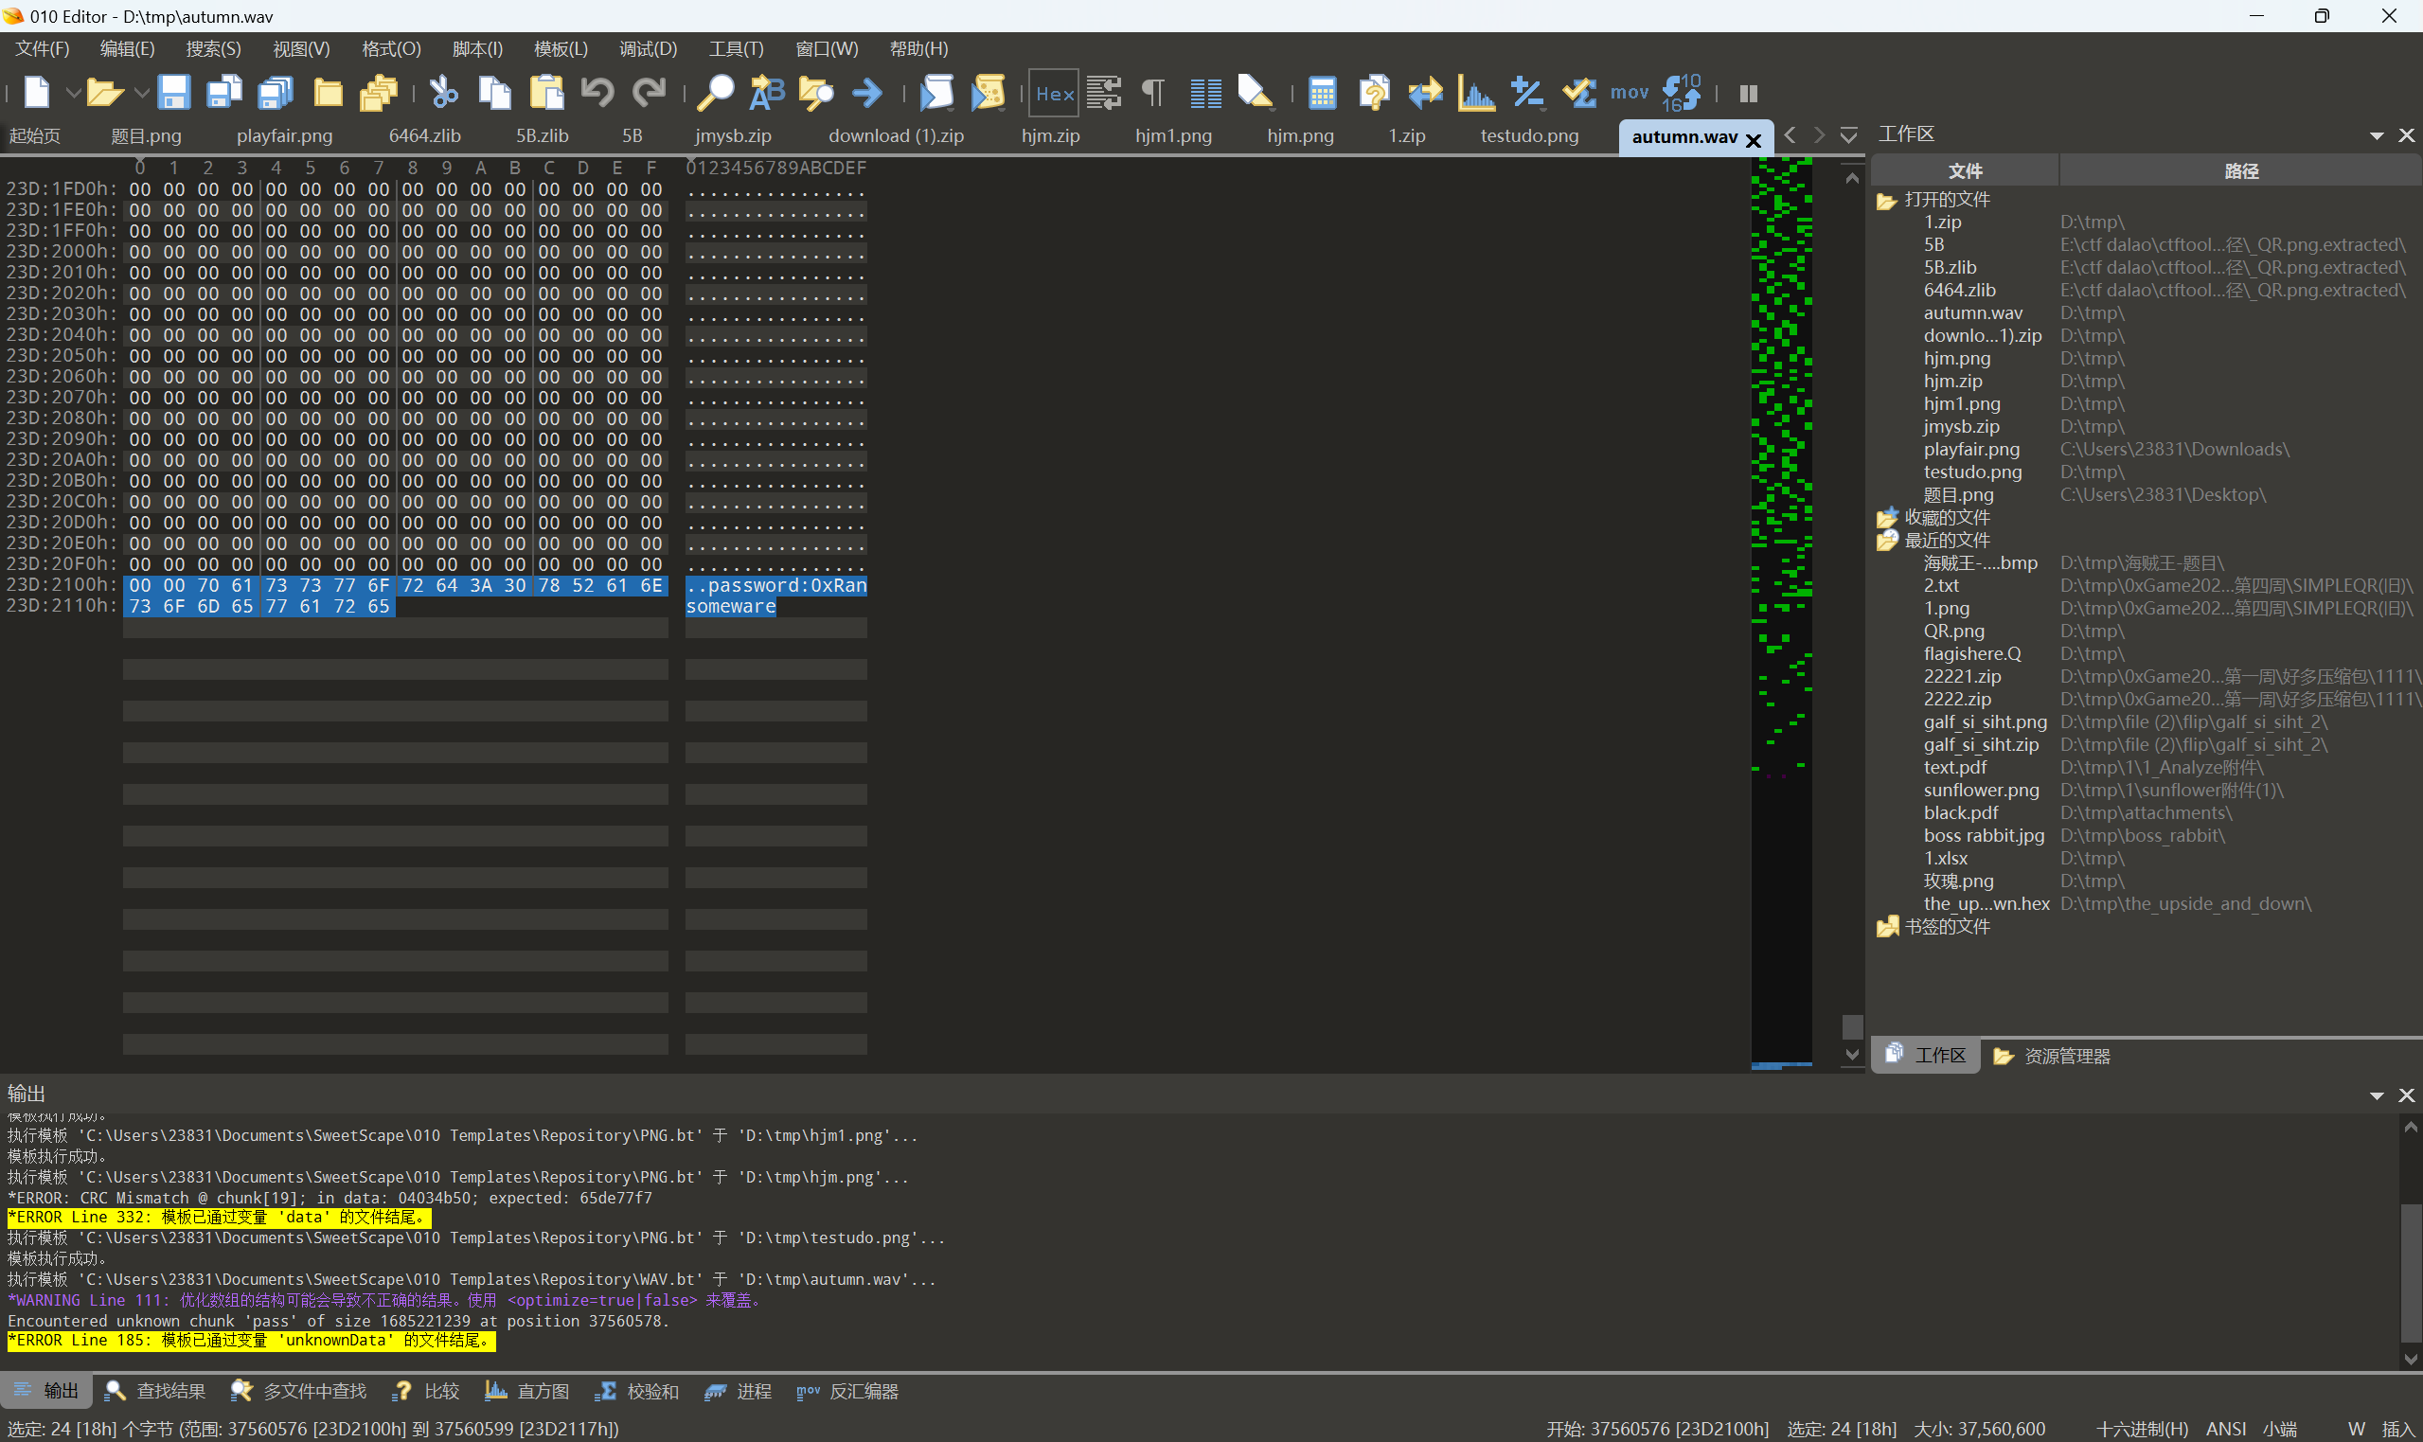Viewport: 2423px width, 1442px height.
Task: Close the 输出 output panel
Action: point(2407,1095)
